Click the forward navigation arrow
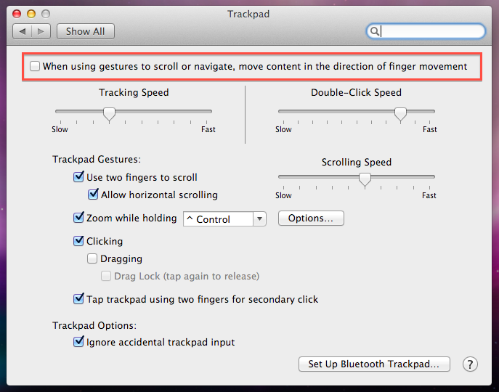Screen dimensions: 499x392 (42, 31)
